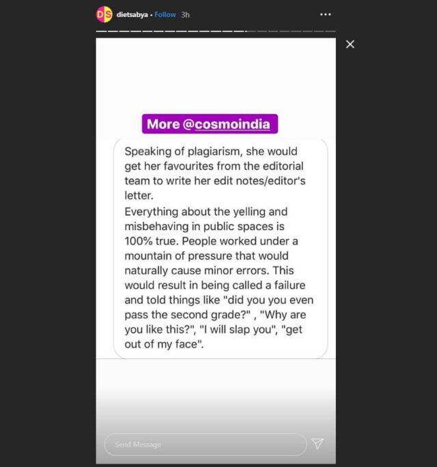Open the @cosmoindia mention
This screenshot has height=467, width=437.
[232, 124]
